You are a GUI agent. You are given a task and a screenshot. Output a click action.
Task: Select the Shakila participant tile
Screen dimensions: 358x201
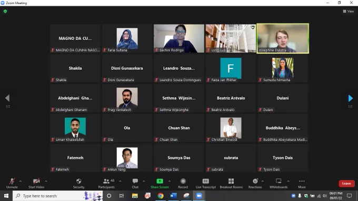(75, 68)
